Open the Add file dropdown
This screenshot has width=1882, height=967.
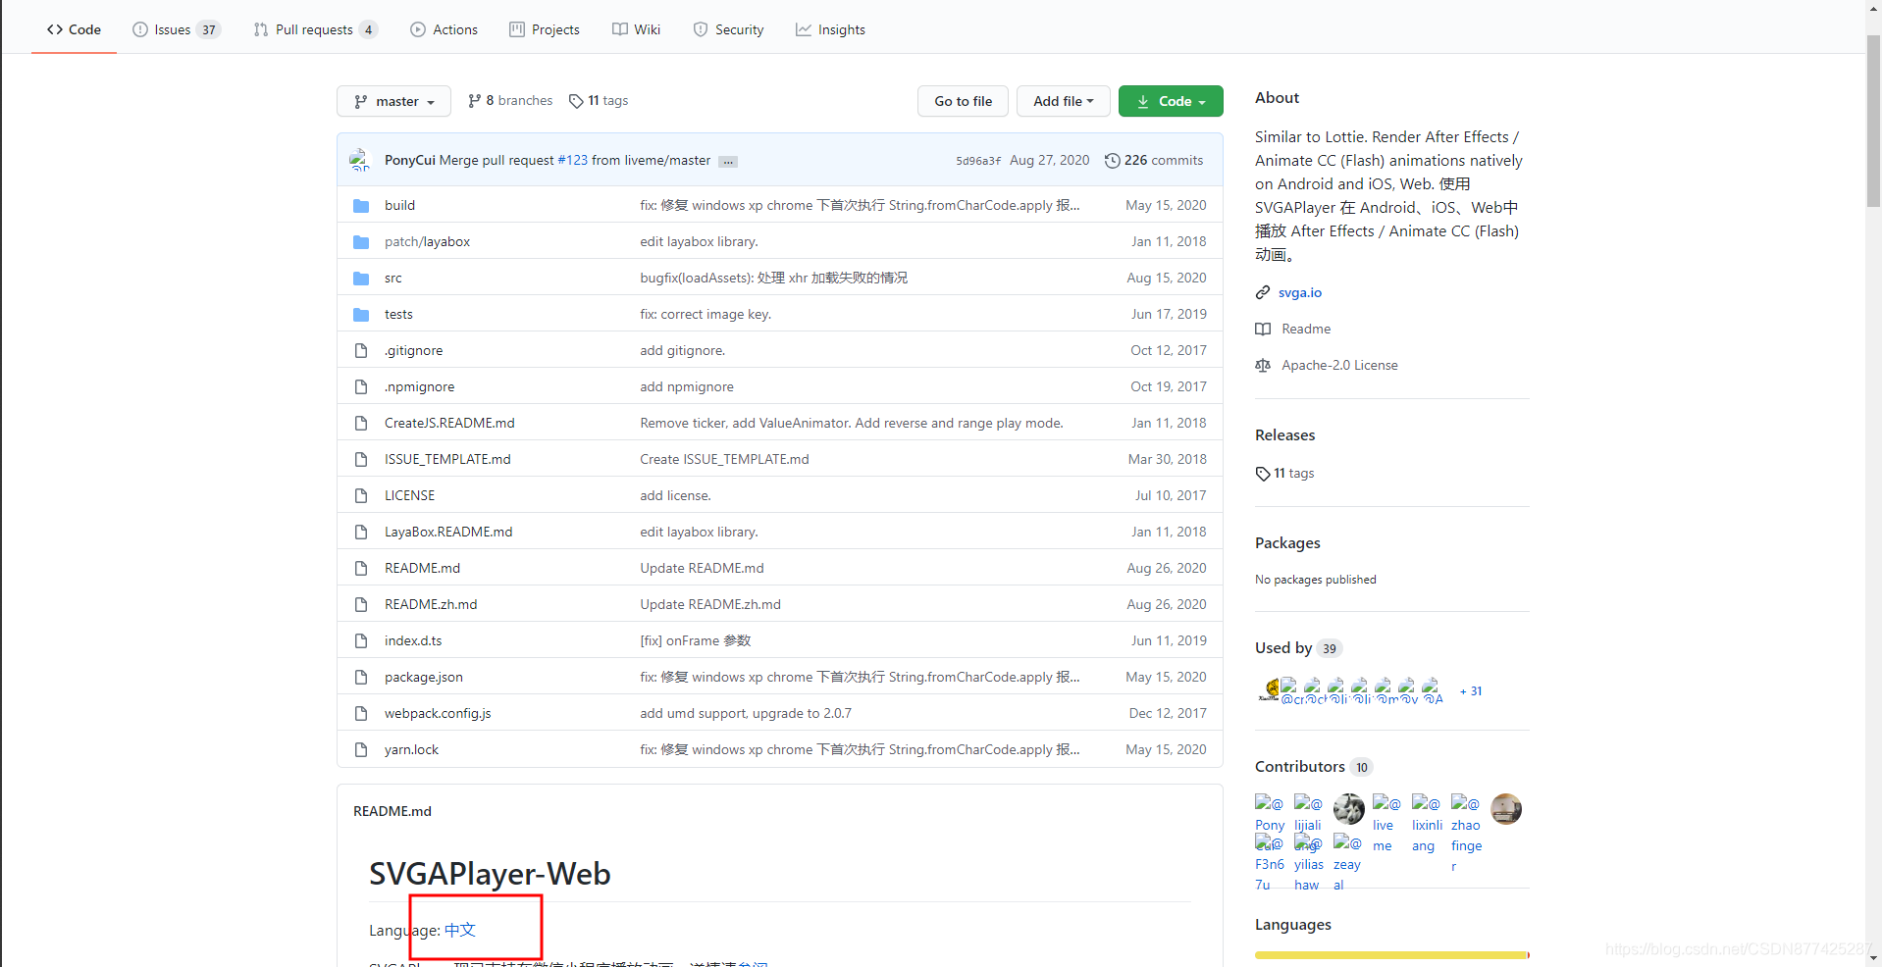coord(1063,101)
